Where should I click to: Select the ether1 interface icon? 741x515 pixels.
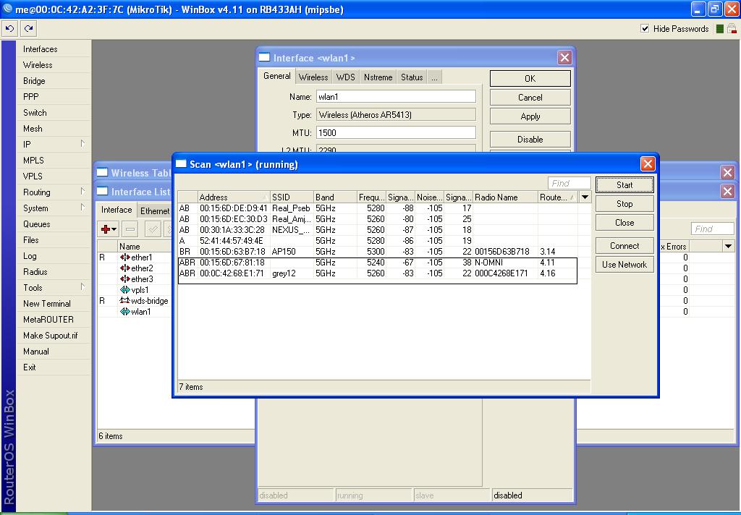click(x=124, y=257)
